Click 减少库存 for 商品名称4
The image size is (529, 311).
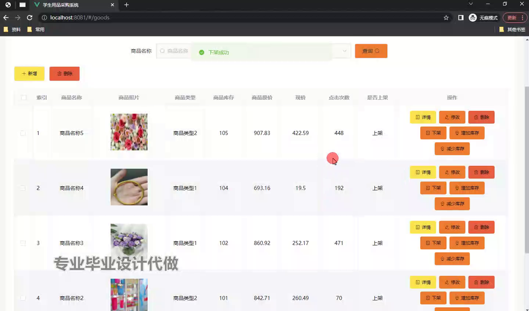[x=452, y=204]
